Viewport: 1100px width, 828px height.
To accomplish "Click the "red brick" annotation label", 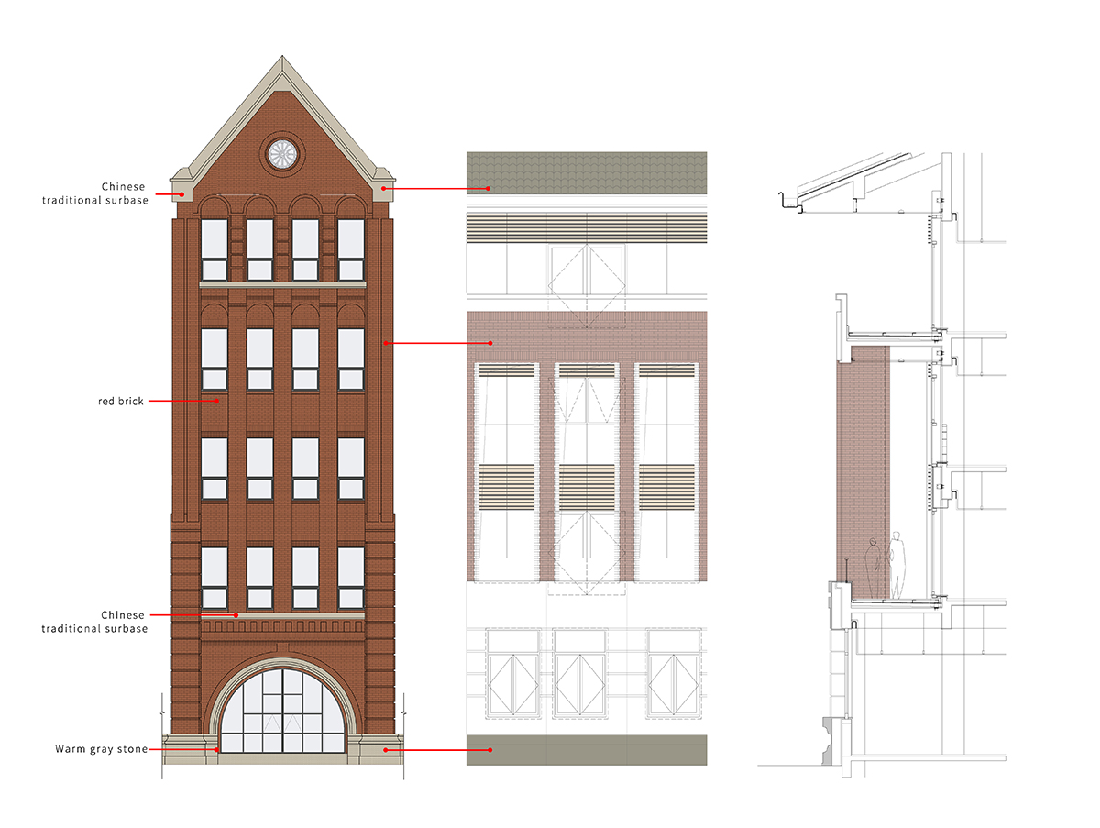I will pyautogui.click(x=121, y=401).
